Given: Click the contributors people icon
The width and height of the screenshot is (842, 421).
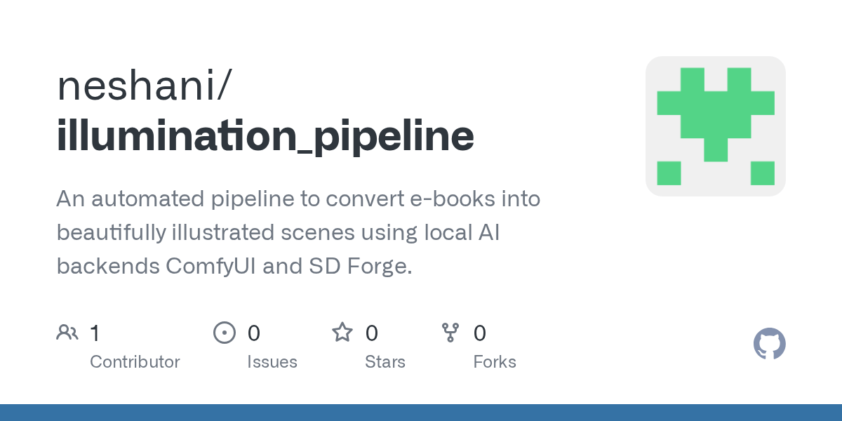Looking at the screenshot, I should tap(67, 333).
